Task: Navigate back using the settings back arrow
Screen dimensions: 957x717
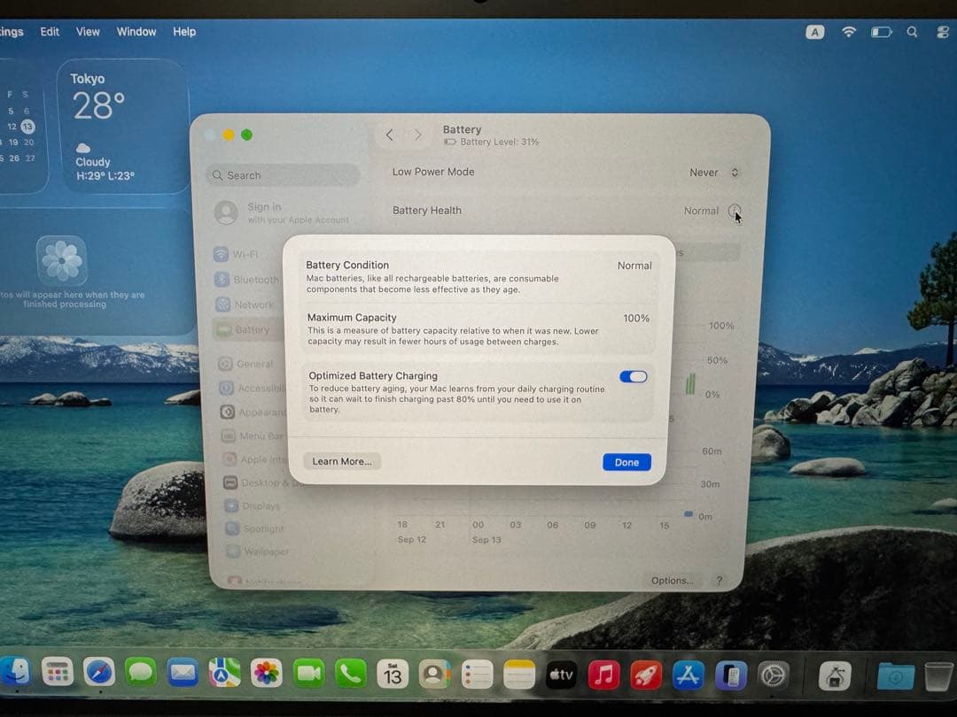Action: 390,135
